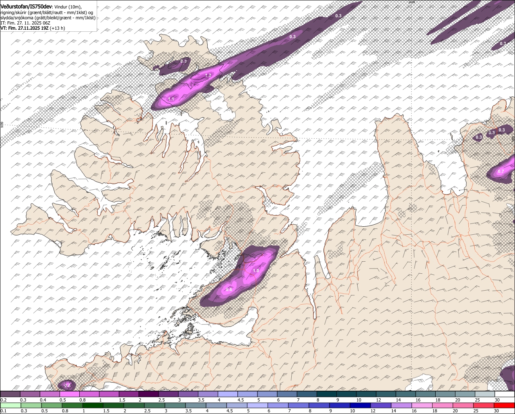Select the 8 dark teal swatch, upper legend row
Viewport: 515px width, 414px height.
pos(327,394)
